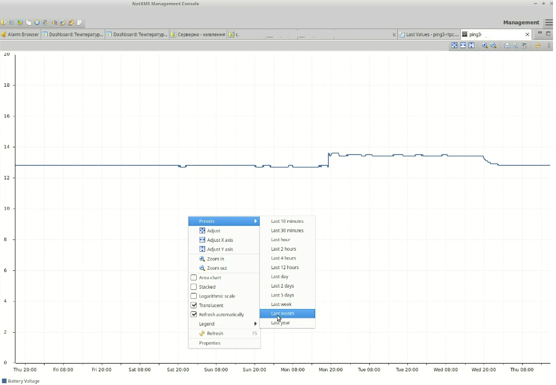Image resolution: width=556 pixels, height=385 pixels.
Task: Open Properties from the context menu
Action: tap(210, 343)
